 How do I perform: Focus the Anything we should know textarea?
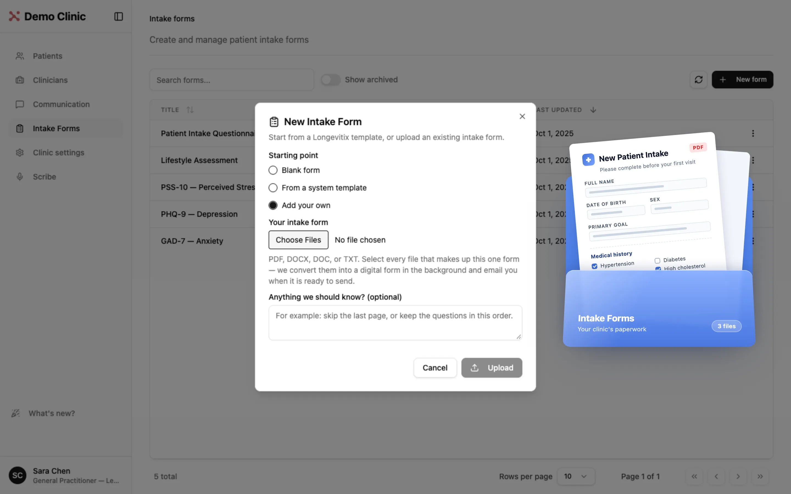395,323
